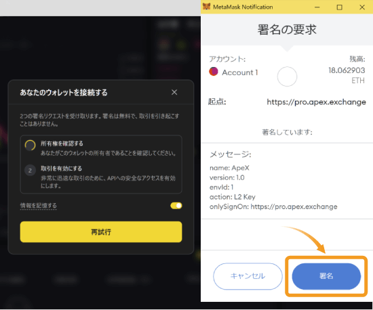Screen dimensions: 373x310
Task: Click the キャンセル button in MetaMask
Action: point(248,276)
